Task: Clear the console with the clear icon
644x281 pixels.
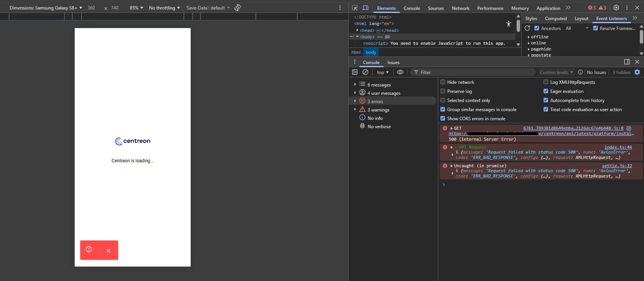Action: point(365,72)
